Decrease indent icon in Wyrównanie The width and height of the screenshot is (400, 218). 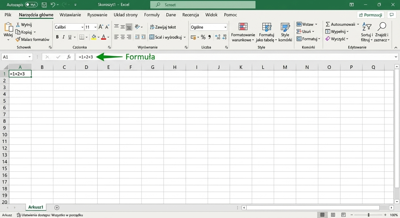tap(137, 37)
